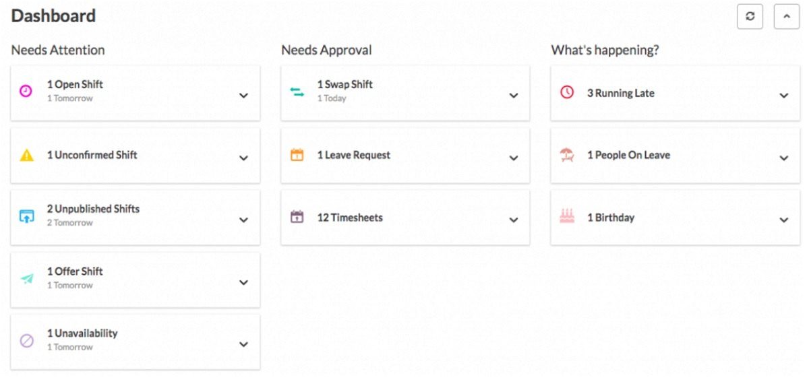809x392 pixels.
Task: Expand the 12 Timesheets section
Action: 514,220
